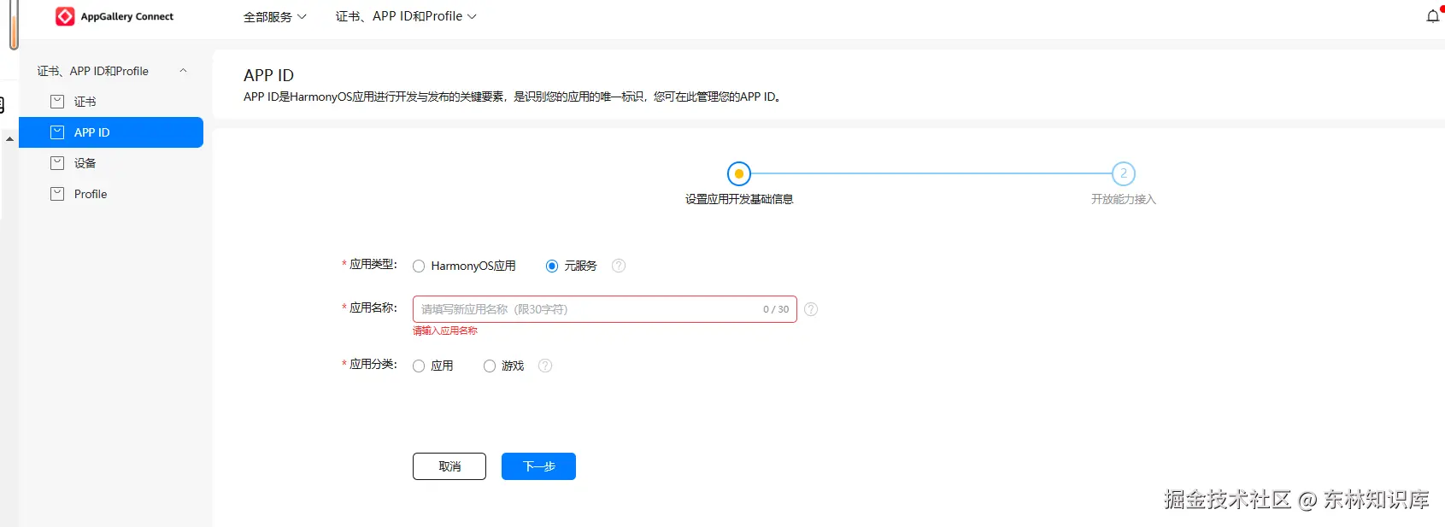
Task: Open help icon next to 游戏 option
Action: point(545,366)
